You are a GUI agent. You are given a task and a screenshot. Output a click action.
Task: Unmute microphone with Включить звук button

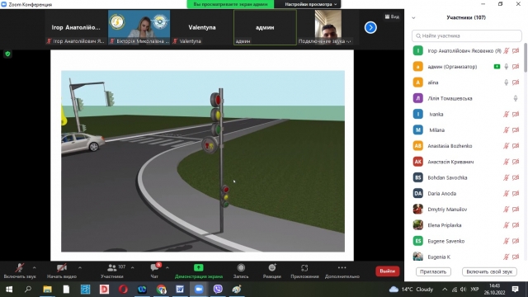pyautogui.click(x=20, y=271)
